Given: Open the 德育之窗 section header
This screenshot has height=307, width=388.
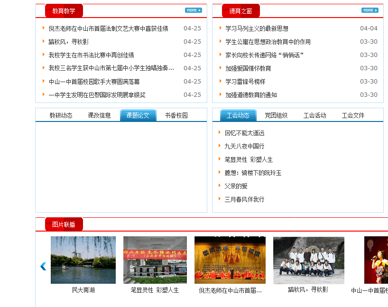Looking at the screenshot, I should [240, 11].
